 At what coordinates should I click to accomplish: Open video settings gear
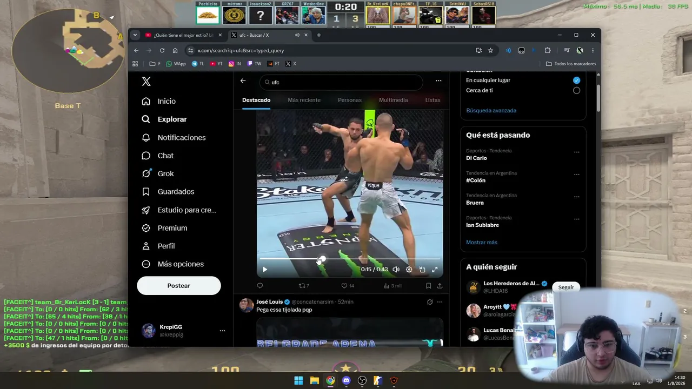[x=409, y=270]
